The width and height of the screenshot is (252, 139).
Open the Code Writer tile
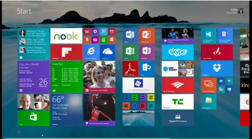click(217, 52)
